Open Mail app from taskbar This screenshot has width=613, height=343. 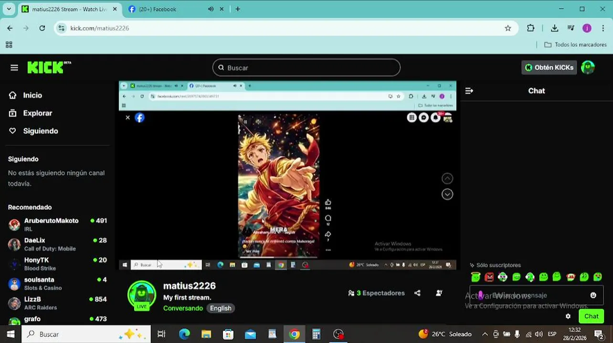(x=250, y=334)
